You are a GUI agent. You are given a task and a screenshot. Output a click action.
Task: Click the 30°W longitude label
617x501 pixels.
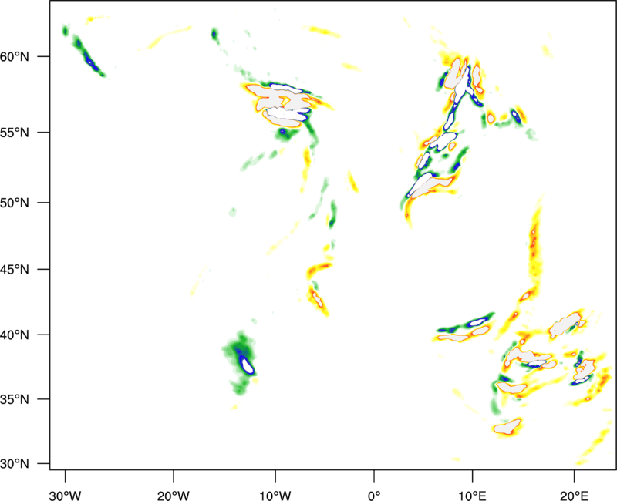[x=65, y=496]
